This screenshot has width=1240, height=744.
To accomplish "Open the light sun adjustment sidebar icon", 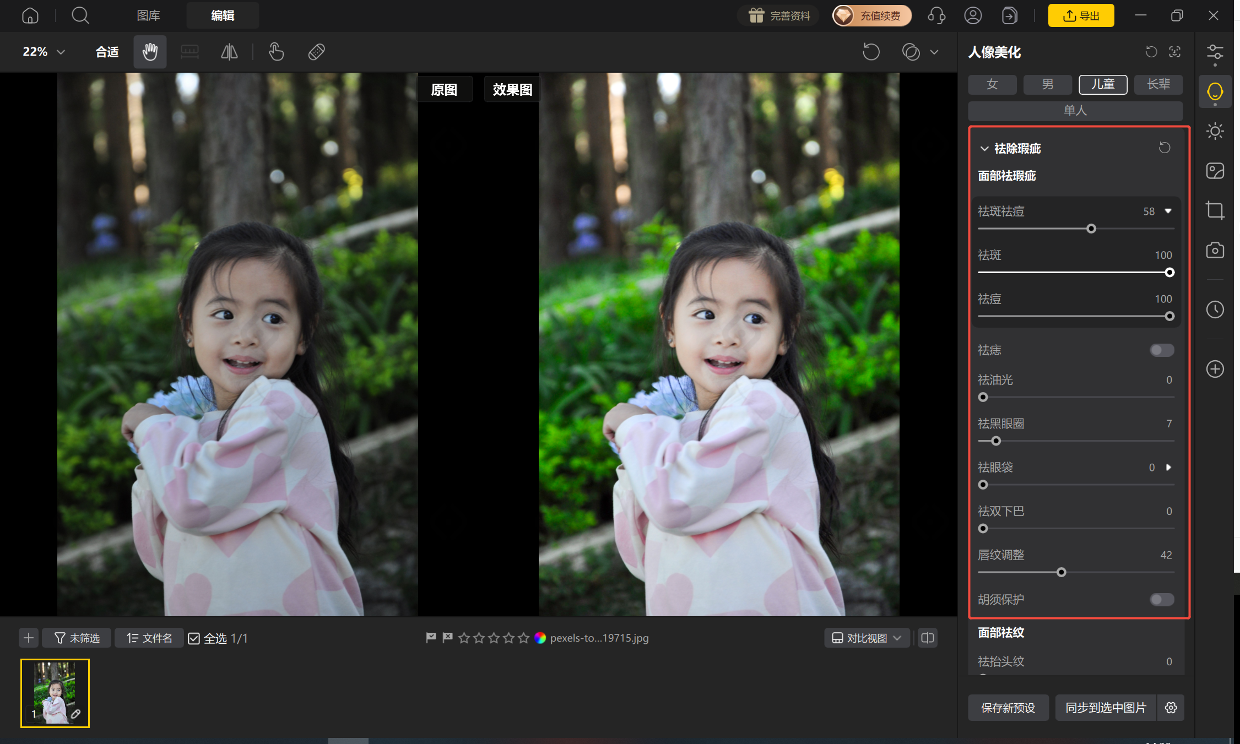I will point(1215,131).
